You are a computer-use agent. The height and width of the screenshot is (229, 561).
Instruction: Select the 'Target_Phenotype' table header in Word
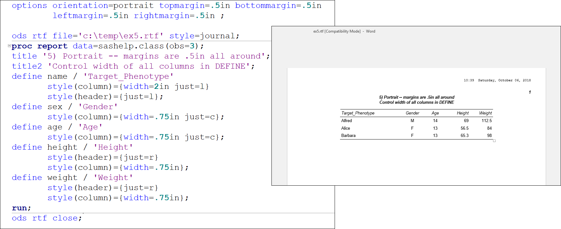(358, 113)
